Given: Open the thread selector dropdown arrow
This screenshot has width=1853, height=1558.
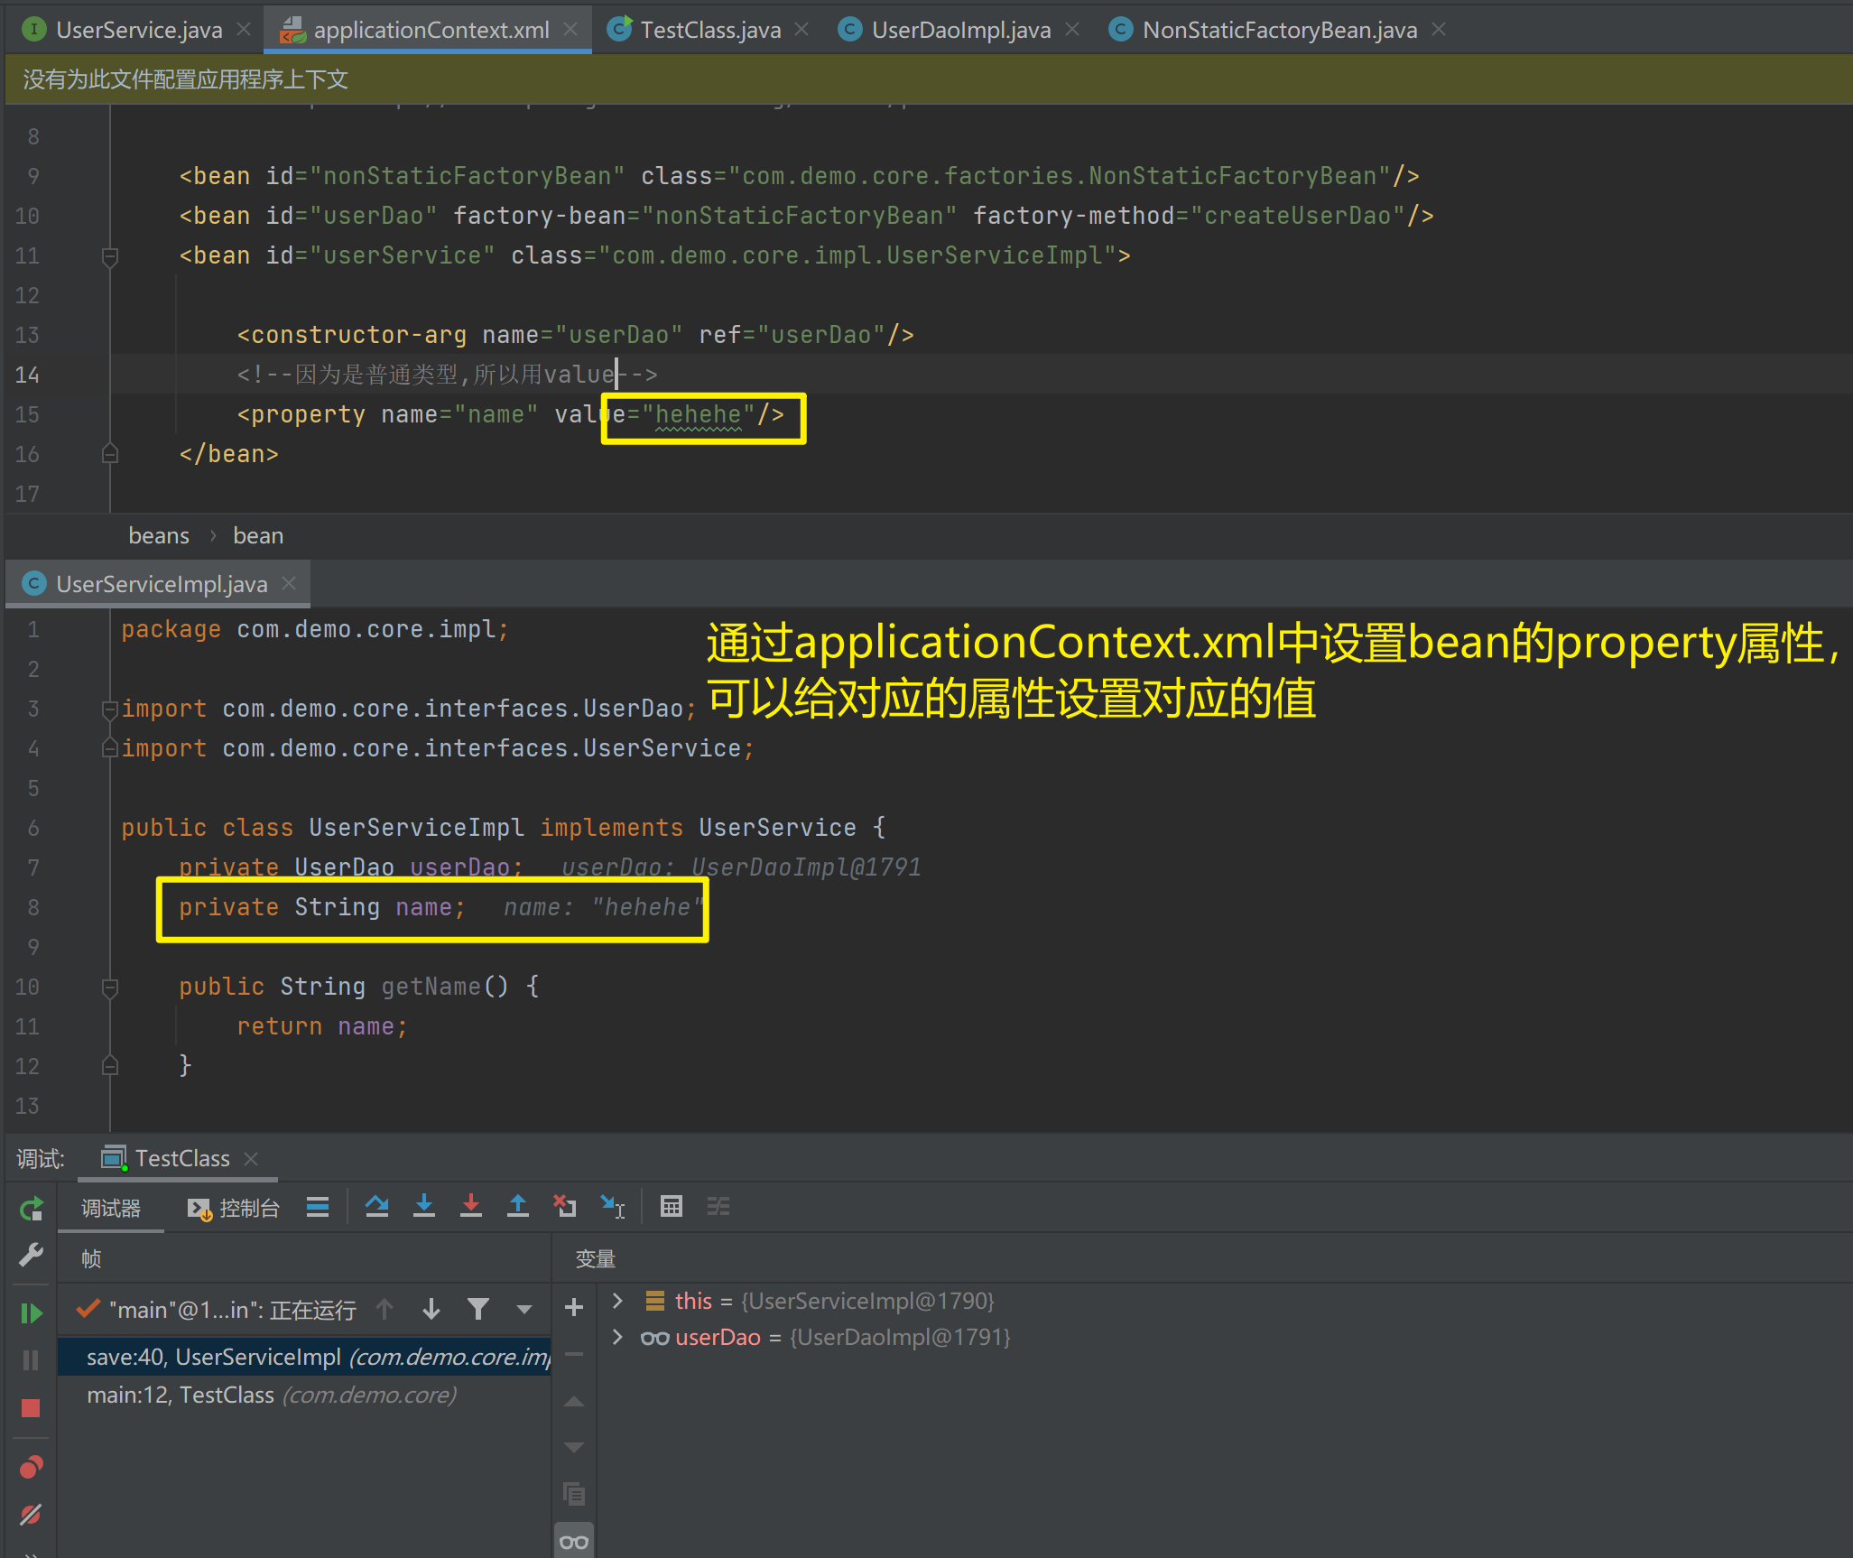Looking at the screenshot, I should coord(523,1309).
